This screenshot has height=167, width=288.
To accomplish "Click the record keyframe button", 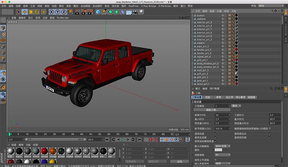I will 146,140.
